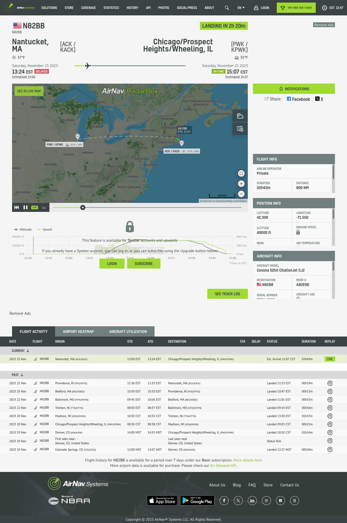The image size is (347, 523).
Task: Open the Contact Us footer link
Action: (290, 485)
